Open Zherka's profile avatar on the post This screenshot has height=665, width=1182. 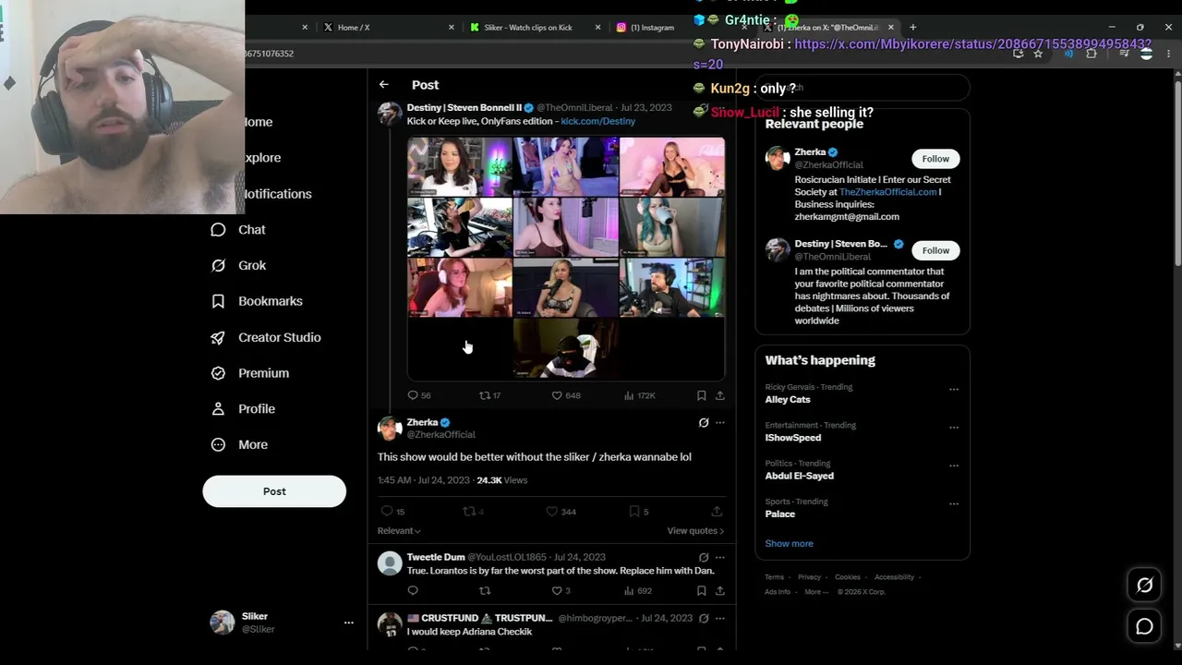[390, 429]
